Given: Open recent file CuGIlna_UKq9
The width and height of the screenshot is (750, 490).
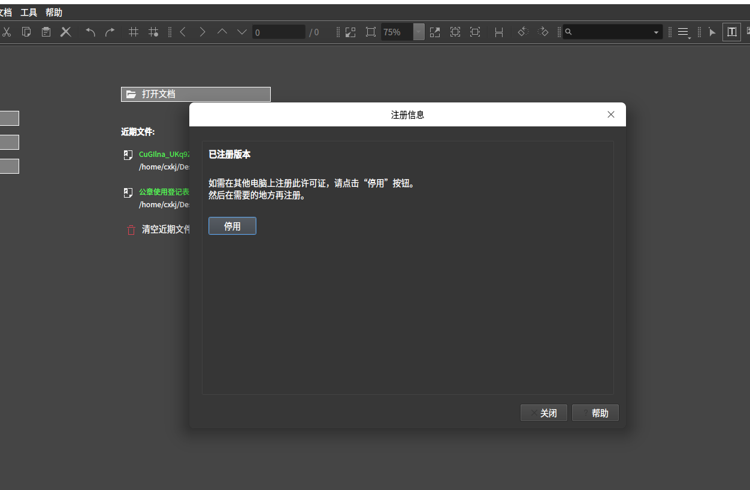Looking at the screenshot, I should click(164, 154).
